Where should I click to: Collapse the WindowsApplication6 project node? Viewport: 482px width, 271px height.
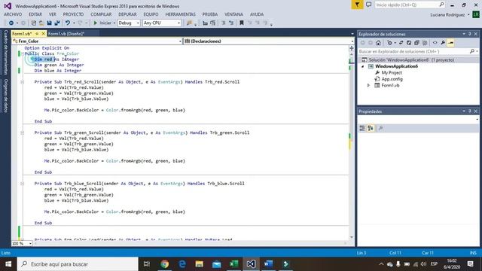pos(363,66)
